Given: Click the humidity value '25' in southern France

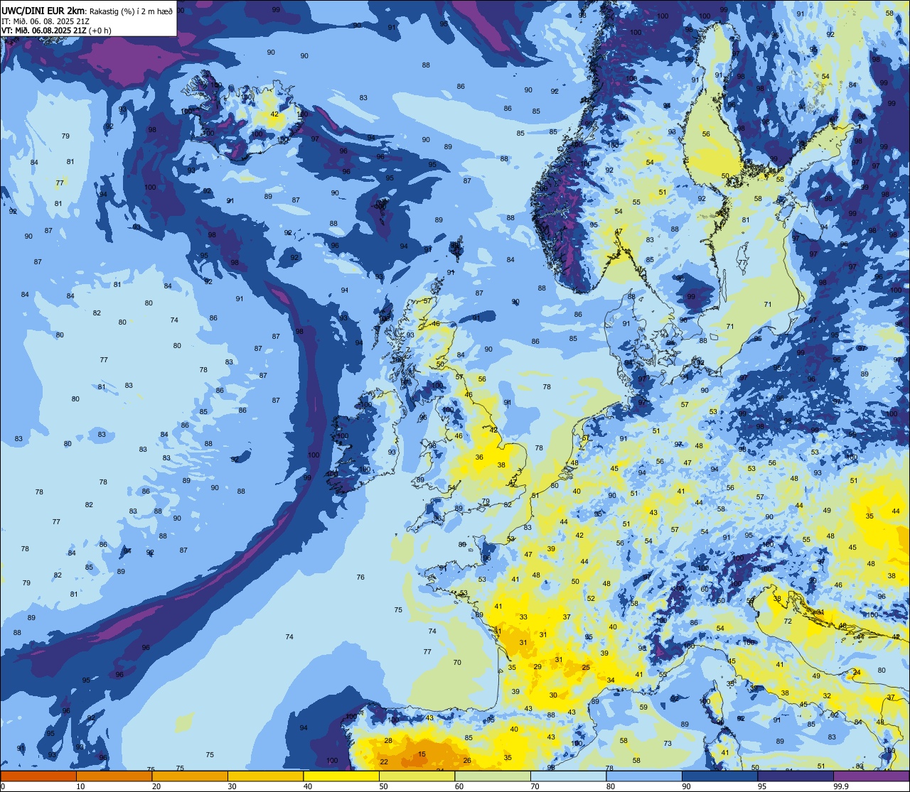Looking at the screenshot, I should tap(587, 668).
